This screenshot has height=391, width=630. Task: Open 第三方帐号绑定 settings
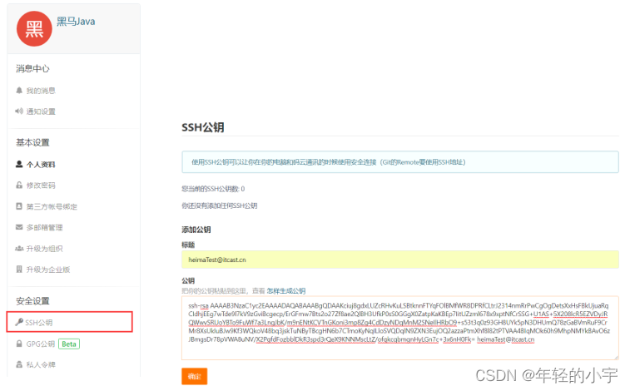click(x=52, y=206)
